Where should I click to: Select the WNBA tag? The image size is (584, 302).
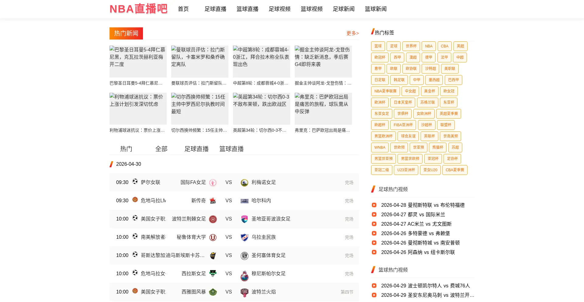(x=380, y=148)
